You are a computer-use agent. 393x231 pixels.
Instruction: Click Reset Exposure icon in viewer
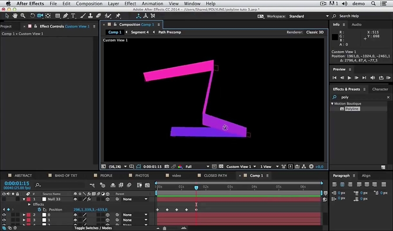(311, 166)
